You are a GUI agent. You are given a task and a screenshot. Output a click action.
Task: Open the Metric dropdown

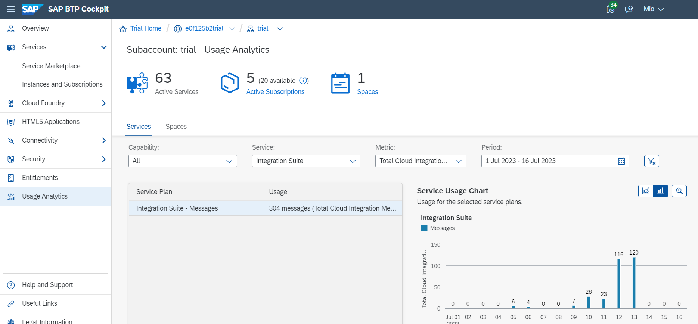[421, 161]
